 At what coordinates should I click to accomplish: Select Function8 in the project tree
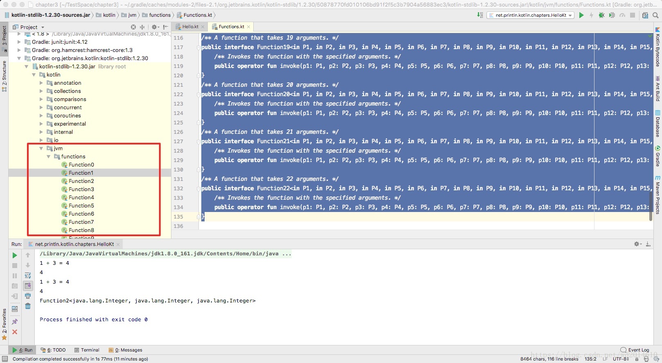click(x=81, y=230)
